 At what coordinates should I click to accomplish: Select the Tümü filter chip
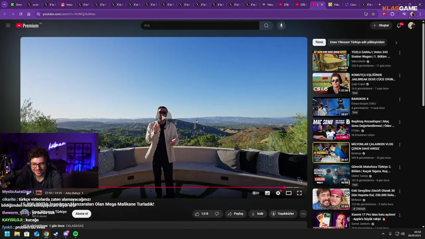(319, 42)
